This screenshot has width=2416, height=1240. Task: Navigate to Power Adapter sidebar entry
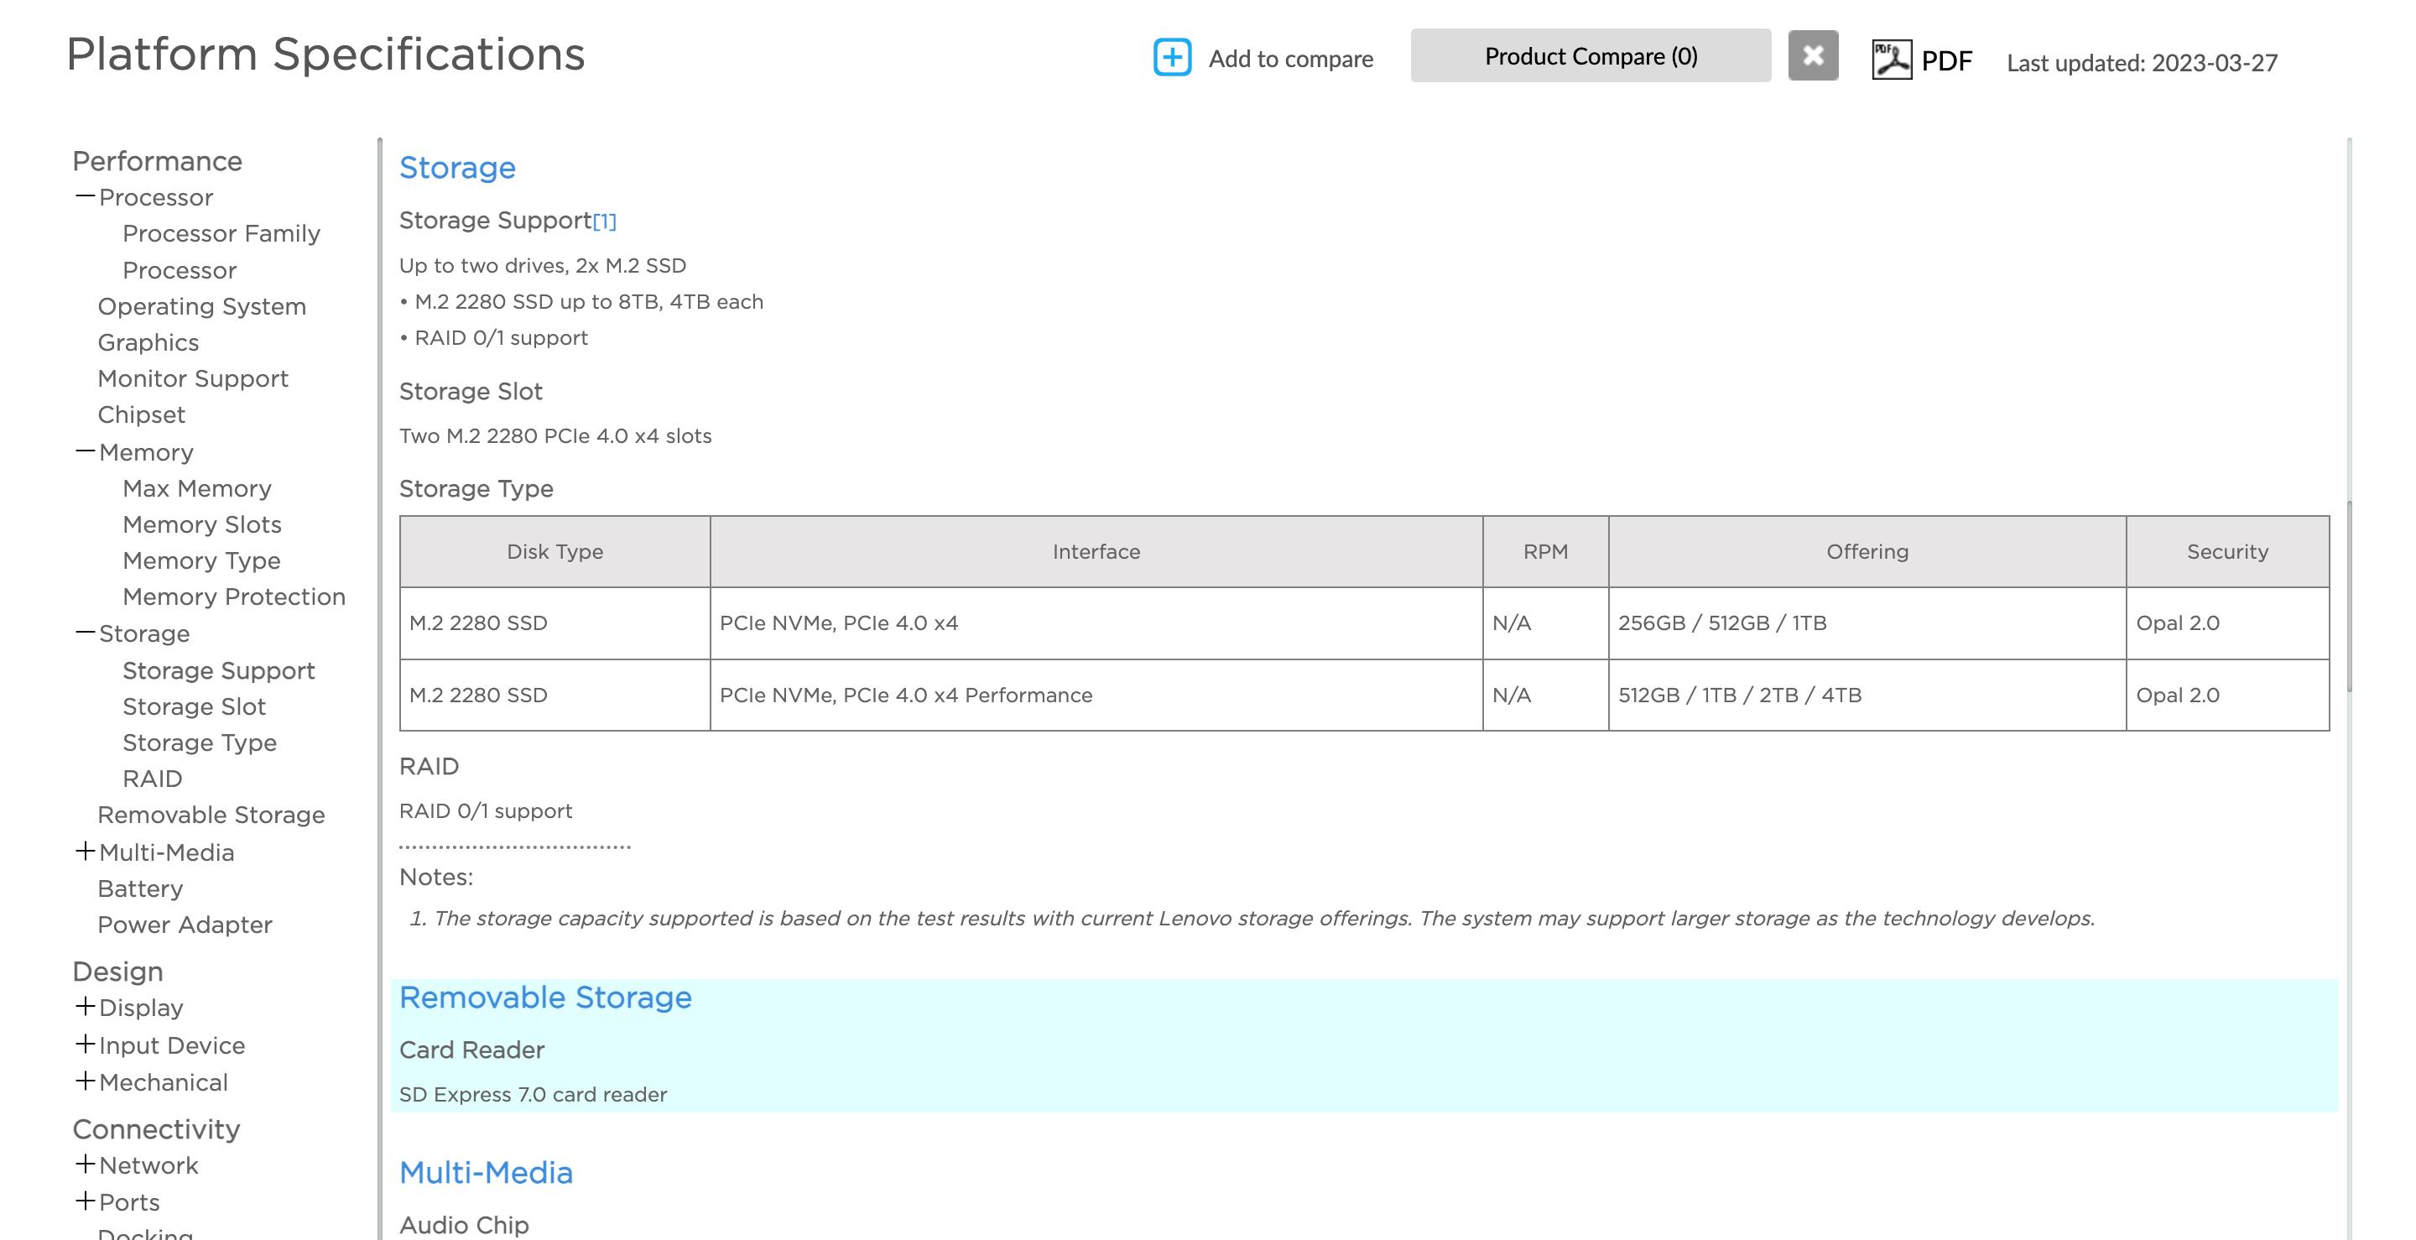click(185, 925)
